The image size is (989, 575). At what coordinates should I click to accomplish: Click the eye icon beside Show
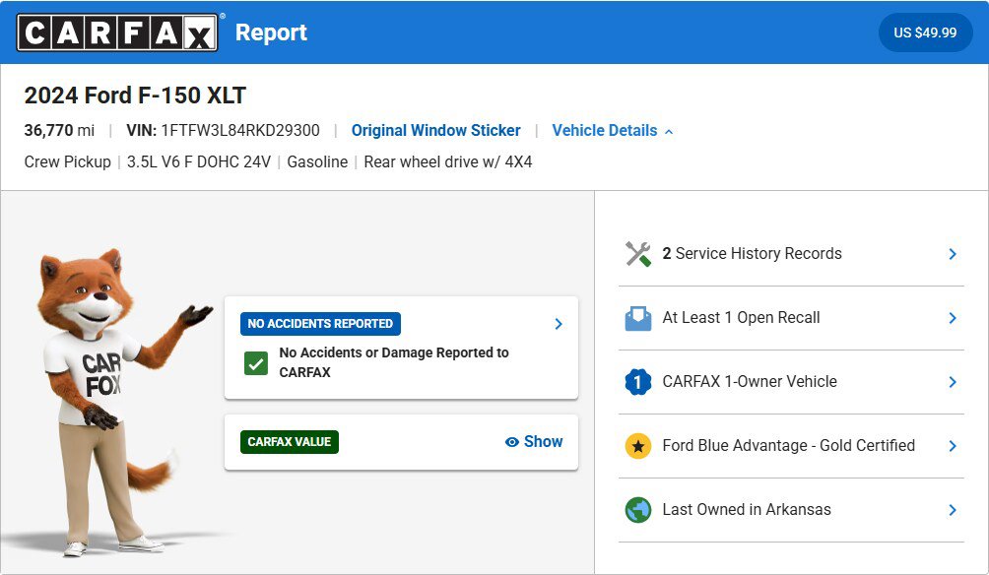(x=512, y=442)
